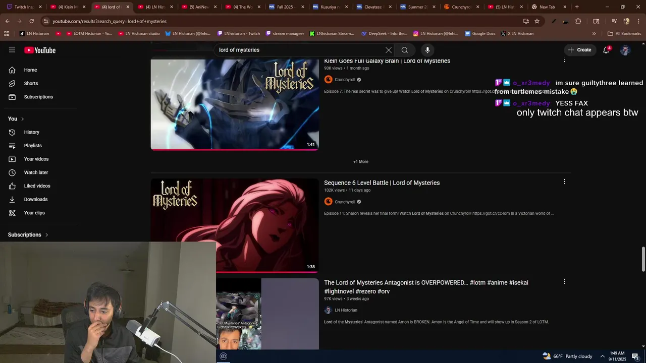
Task: Open the account avatar menu
Action: [x=625, y=50]
